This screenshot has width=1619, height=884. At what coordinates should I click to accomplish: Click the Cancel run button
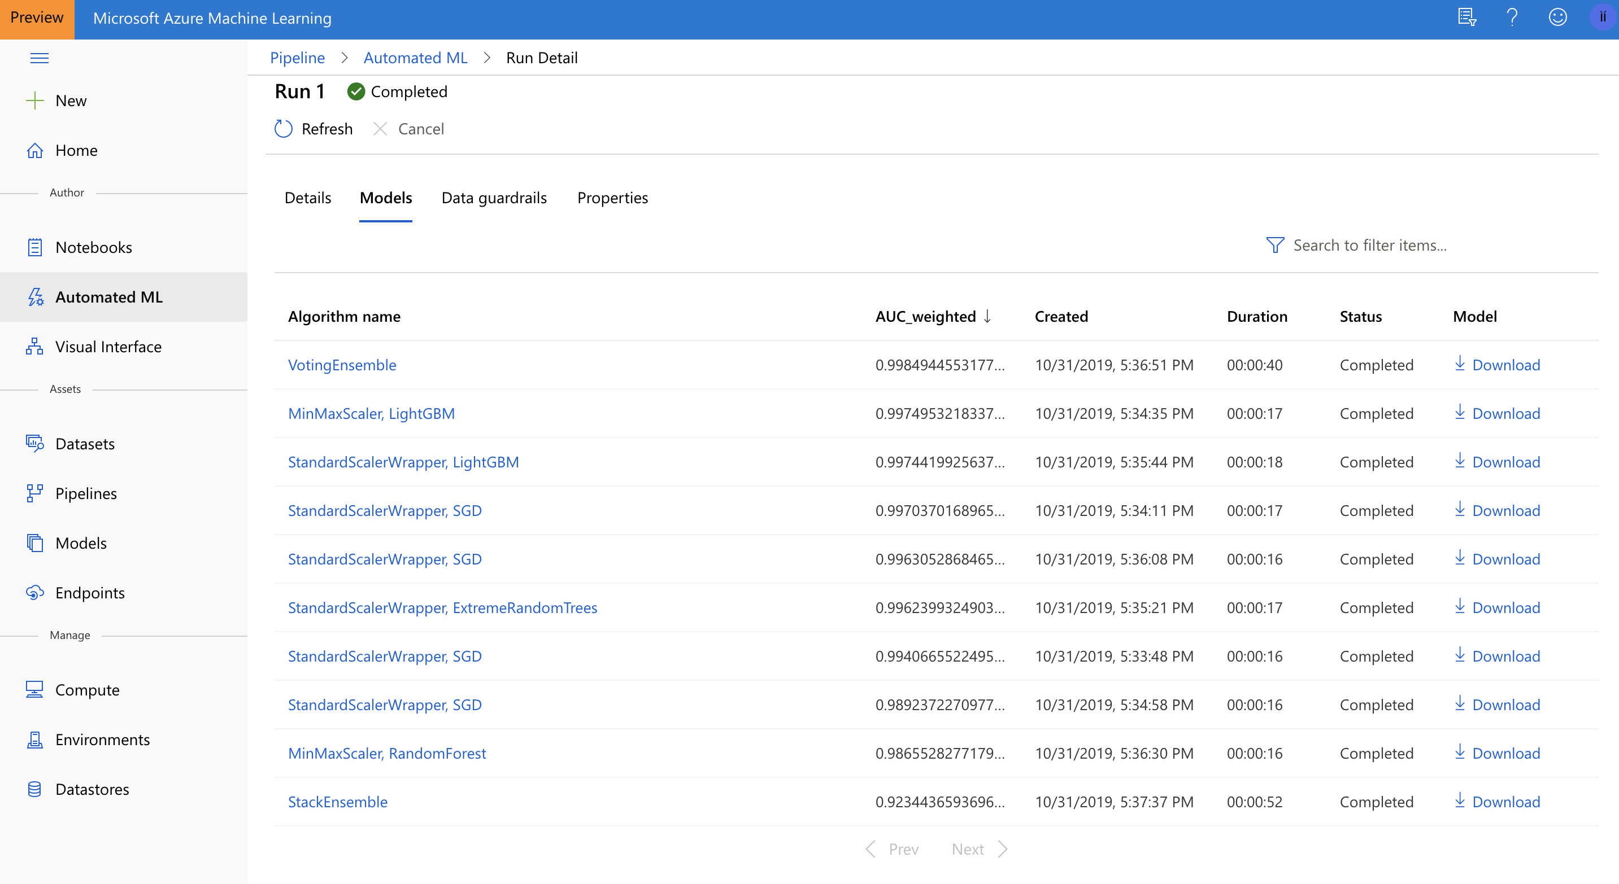click(409, 129)
